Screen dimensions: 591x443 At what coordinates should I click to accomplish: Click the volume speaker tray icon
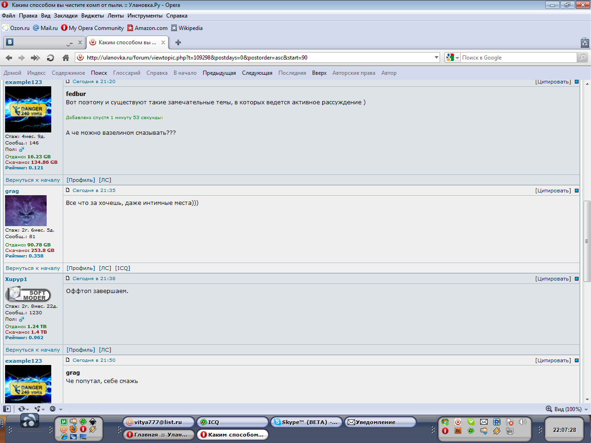[523, 422]
